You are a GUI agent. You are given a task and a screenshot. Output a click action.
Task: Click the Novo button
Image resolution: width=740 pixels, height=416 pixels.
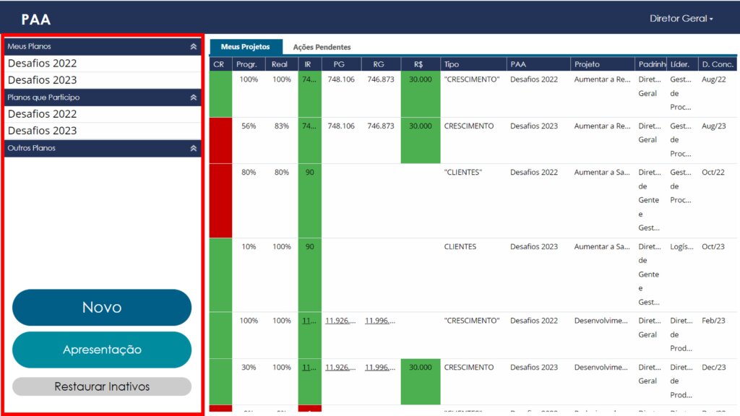pos(102,308)
